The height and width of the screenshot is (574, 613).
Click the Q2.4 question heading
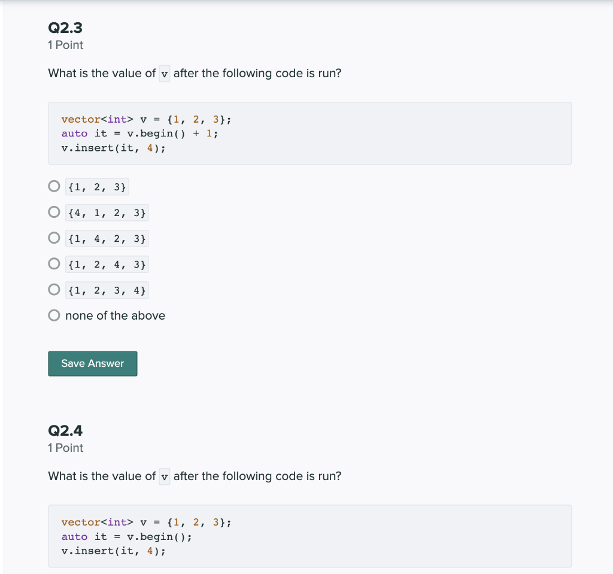pyautogui.click(x=65, y=430)
